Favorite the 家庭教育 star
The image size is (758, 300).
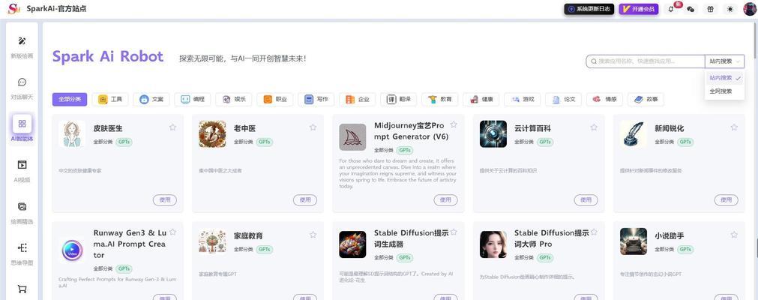point(313,235)
